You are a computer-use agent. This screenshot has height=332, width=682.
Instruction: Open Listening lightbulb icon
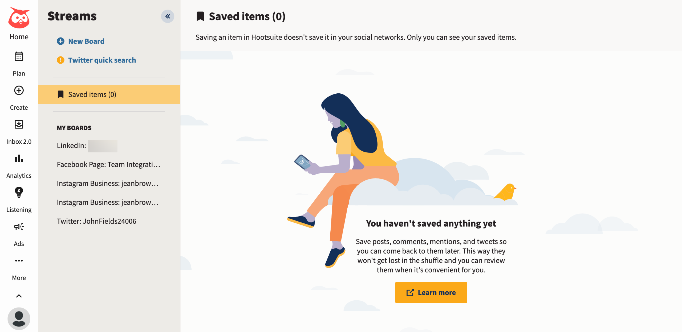(x=19, y=193)
